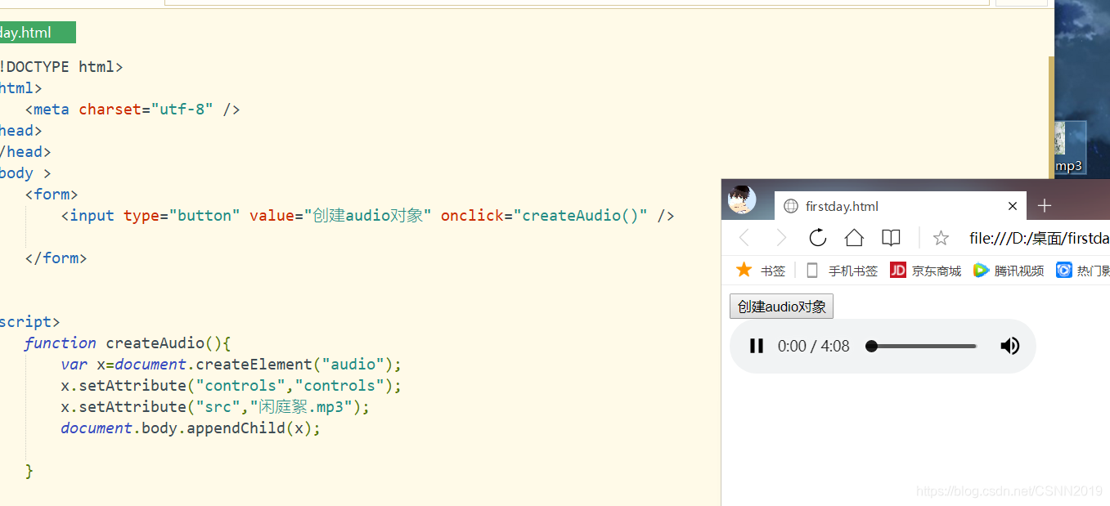Click the DOCTYPE html line
This screenshot has height=506, width=1110.
click(61, 67)
